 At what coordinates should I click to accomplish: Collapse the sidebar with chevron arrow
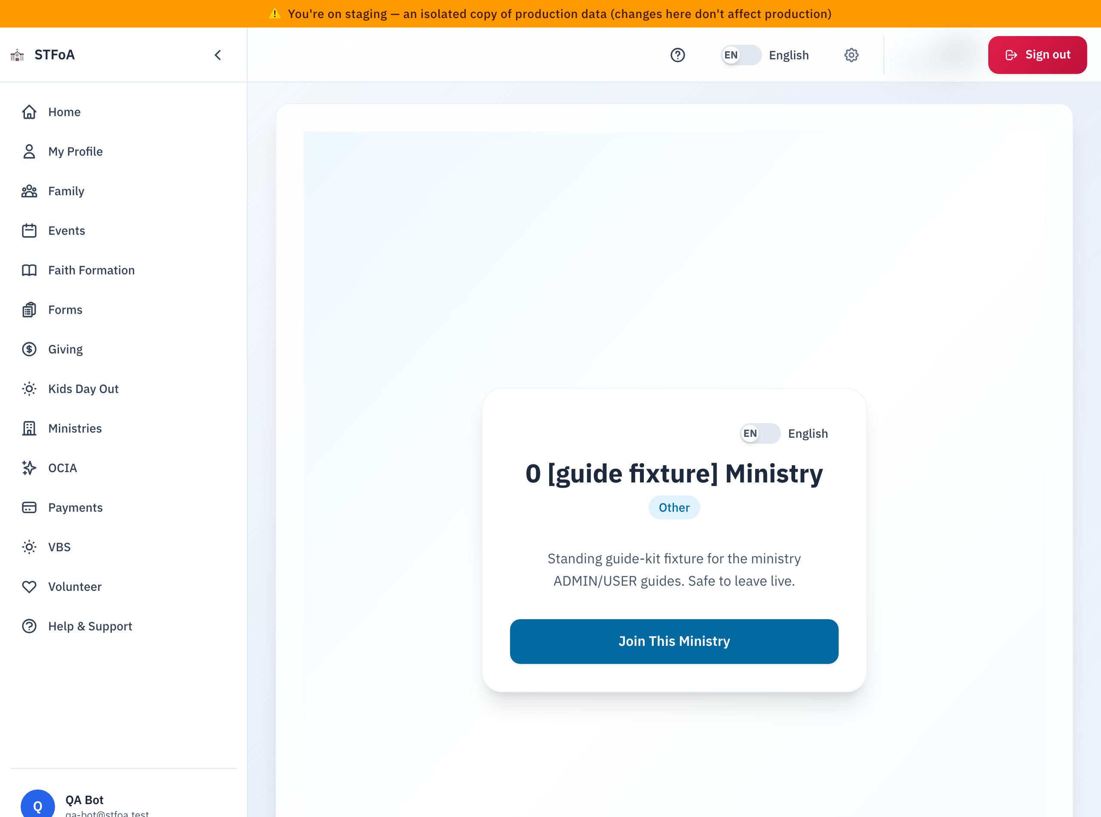tap(218, 55)
